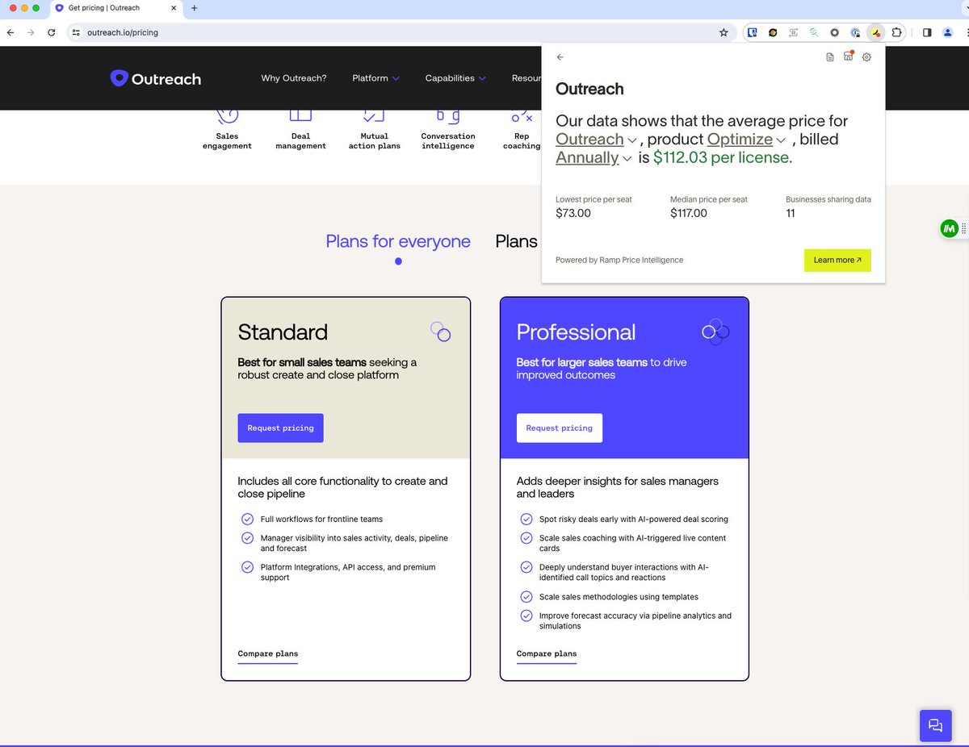Viewport: 969px width, 747px height.
Task: Click Powered by Ramp Price Intelligence text
Action: [619, 260]
